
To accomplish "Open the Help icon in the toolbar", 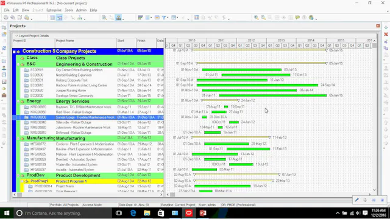I will click(x=311, y=18).
